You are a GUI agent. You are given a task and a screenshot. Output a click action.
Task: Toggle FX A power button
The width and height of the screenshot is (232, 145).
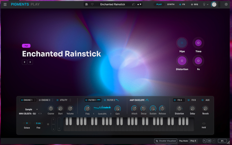[175, 100]
